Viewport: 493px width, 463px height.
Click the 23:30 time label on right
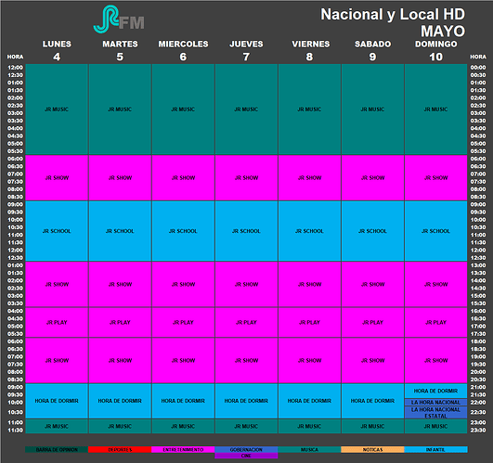[478, 431]
